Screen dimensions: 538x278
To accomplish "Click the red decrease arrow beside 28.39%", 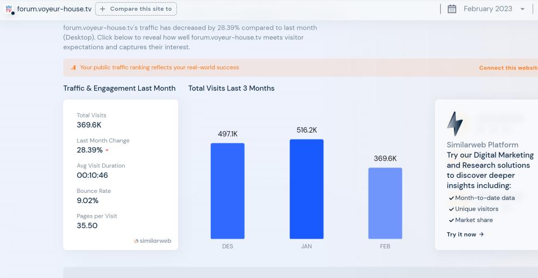I will [107, 150].
